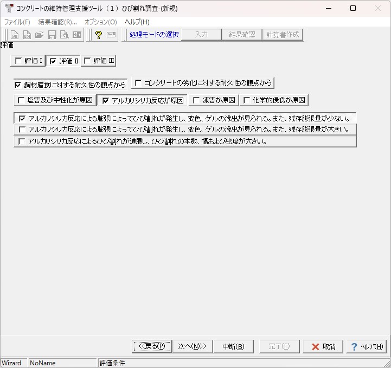Open the 結果確認(R)... menu
The image size is (391, 368).
coord(57,22)
